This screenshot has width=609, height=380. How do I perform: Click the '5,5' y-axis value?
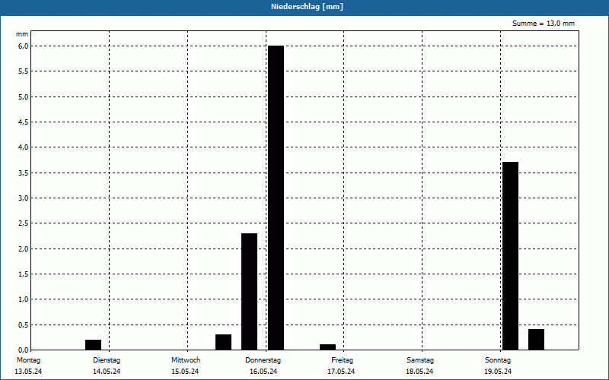click(24, 71)
